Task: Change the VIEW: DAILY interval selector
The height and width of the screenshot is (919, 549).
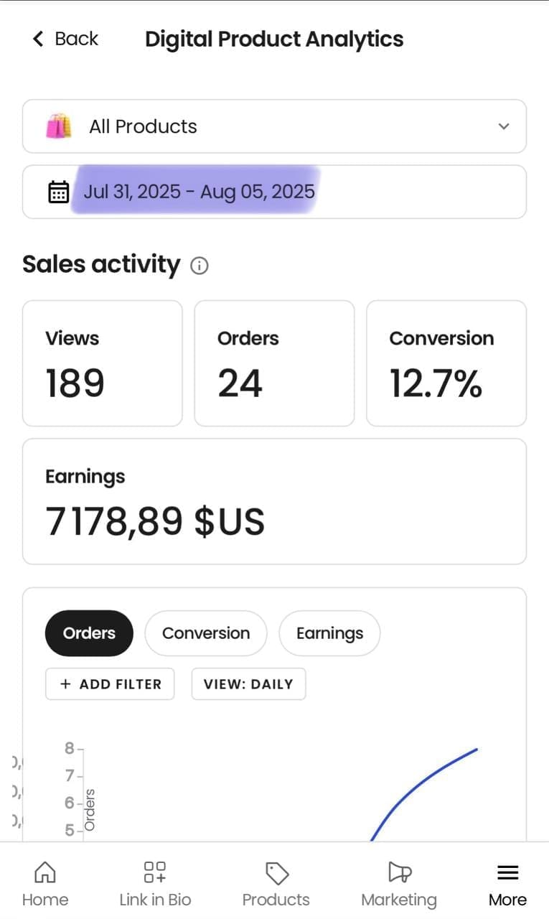Action: coord(248,684)
